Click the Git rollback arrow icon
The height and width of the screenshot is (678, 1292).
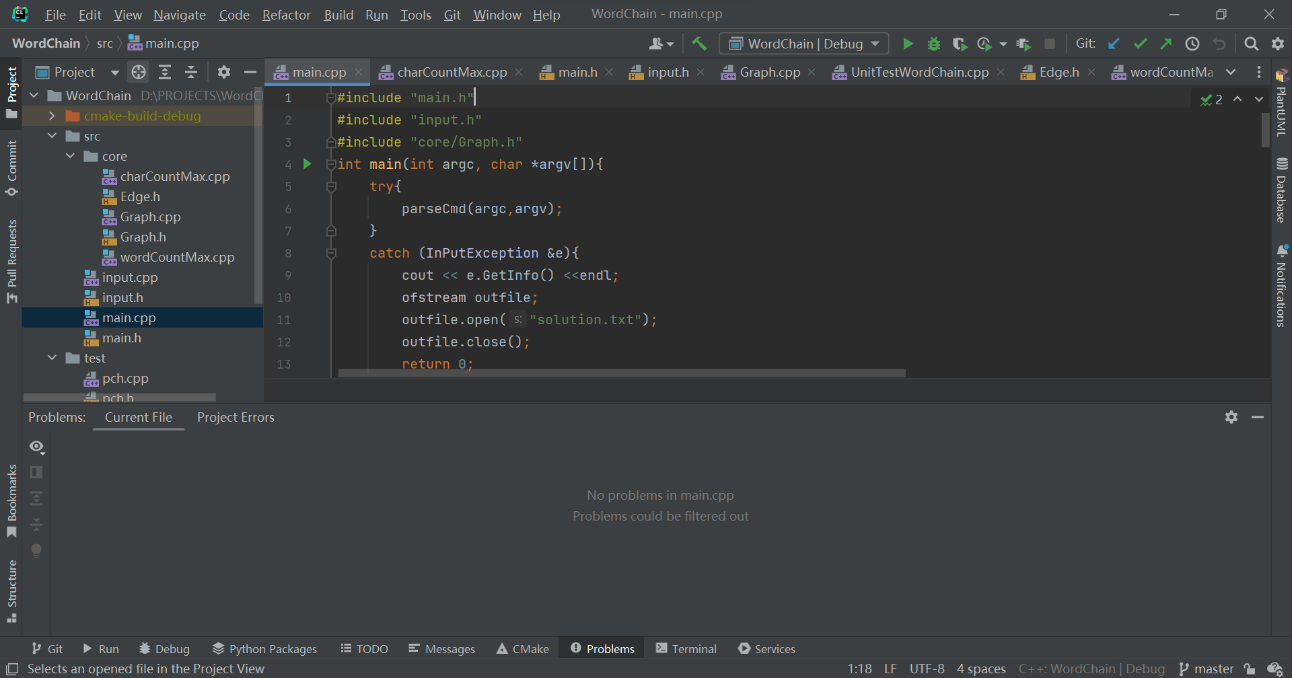coord(1219,44)
